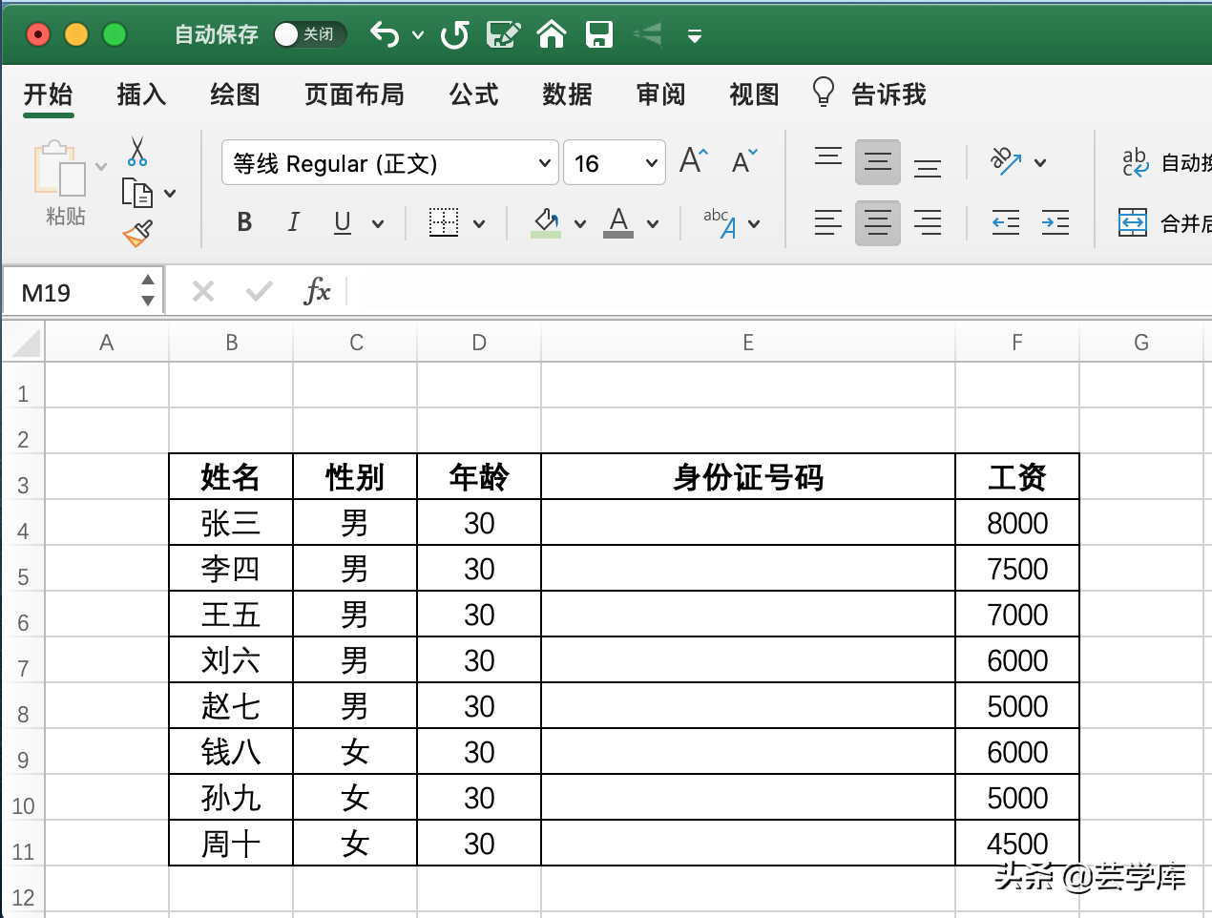
Task: Click the Select All corner triangle
Action: (24, 342)
